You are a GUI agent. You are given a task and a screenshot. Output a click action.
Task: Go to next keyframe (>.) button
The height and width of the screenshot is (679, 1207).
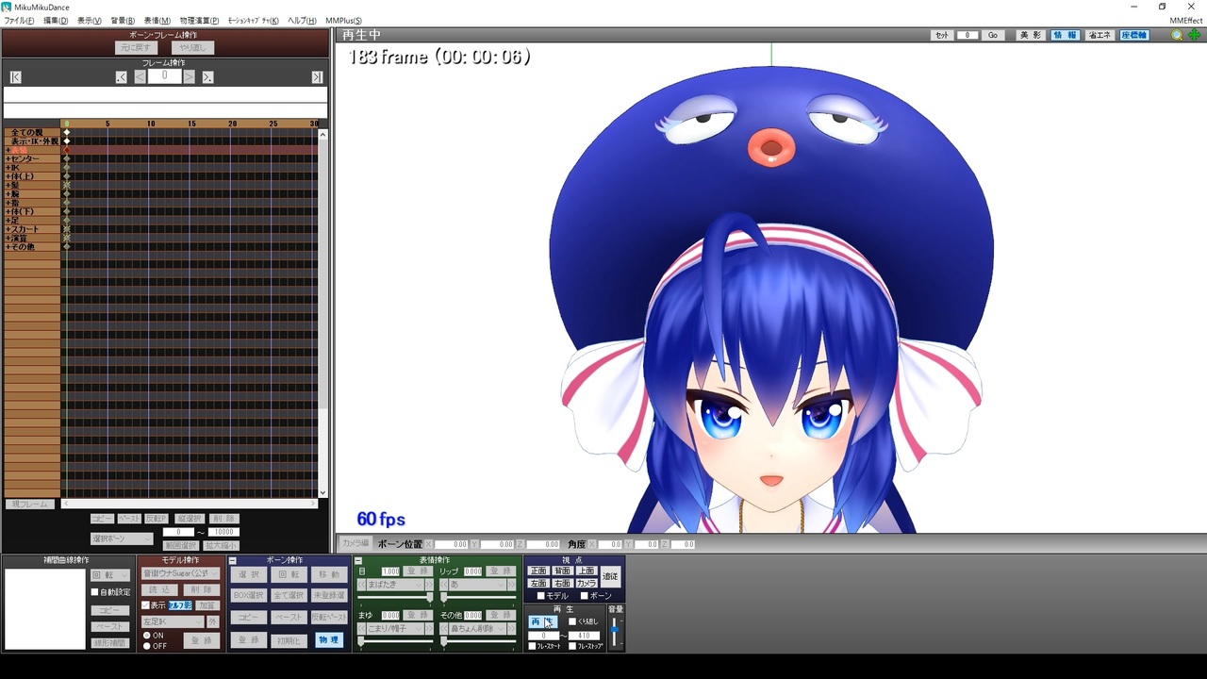pos(207,77)
